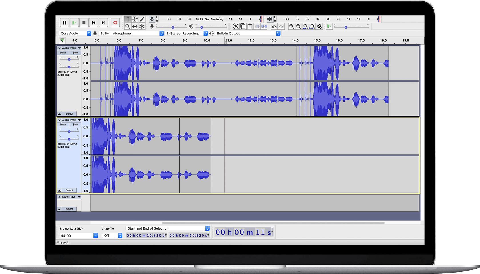Select the Envelope tool
Screen dimensions: 480x274
click(x=135, y=19)
